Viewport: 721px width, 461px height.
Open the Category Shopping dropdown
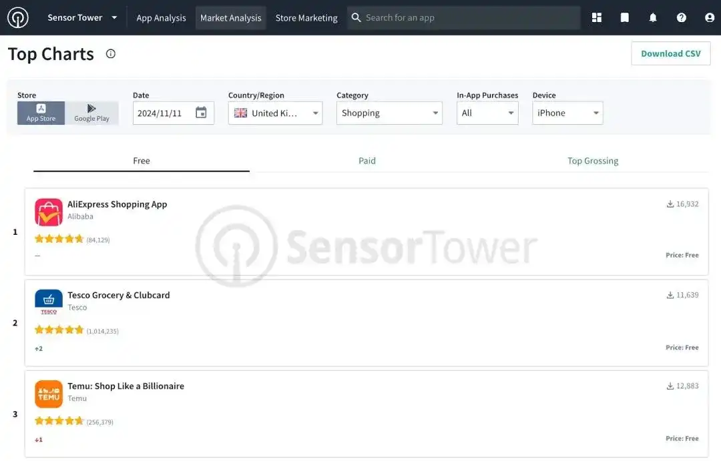tap(389, 113)
